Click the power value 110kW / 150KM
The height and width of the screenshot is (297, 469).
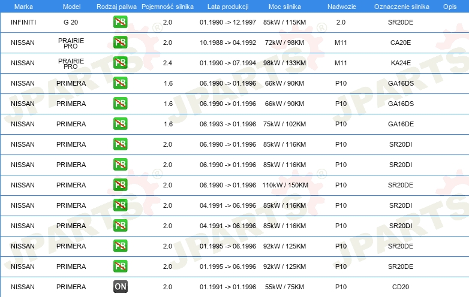tap(285, 185)
